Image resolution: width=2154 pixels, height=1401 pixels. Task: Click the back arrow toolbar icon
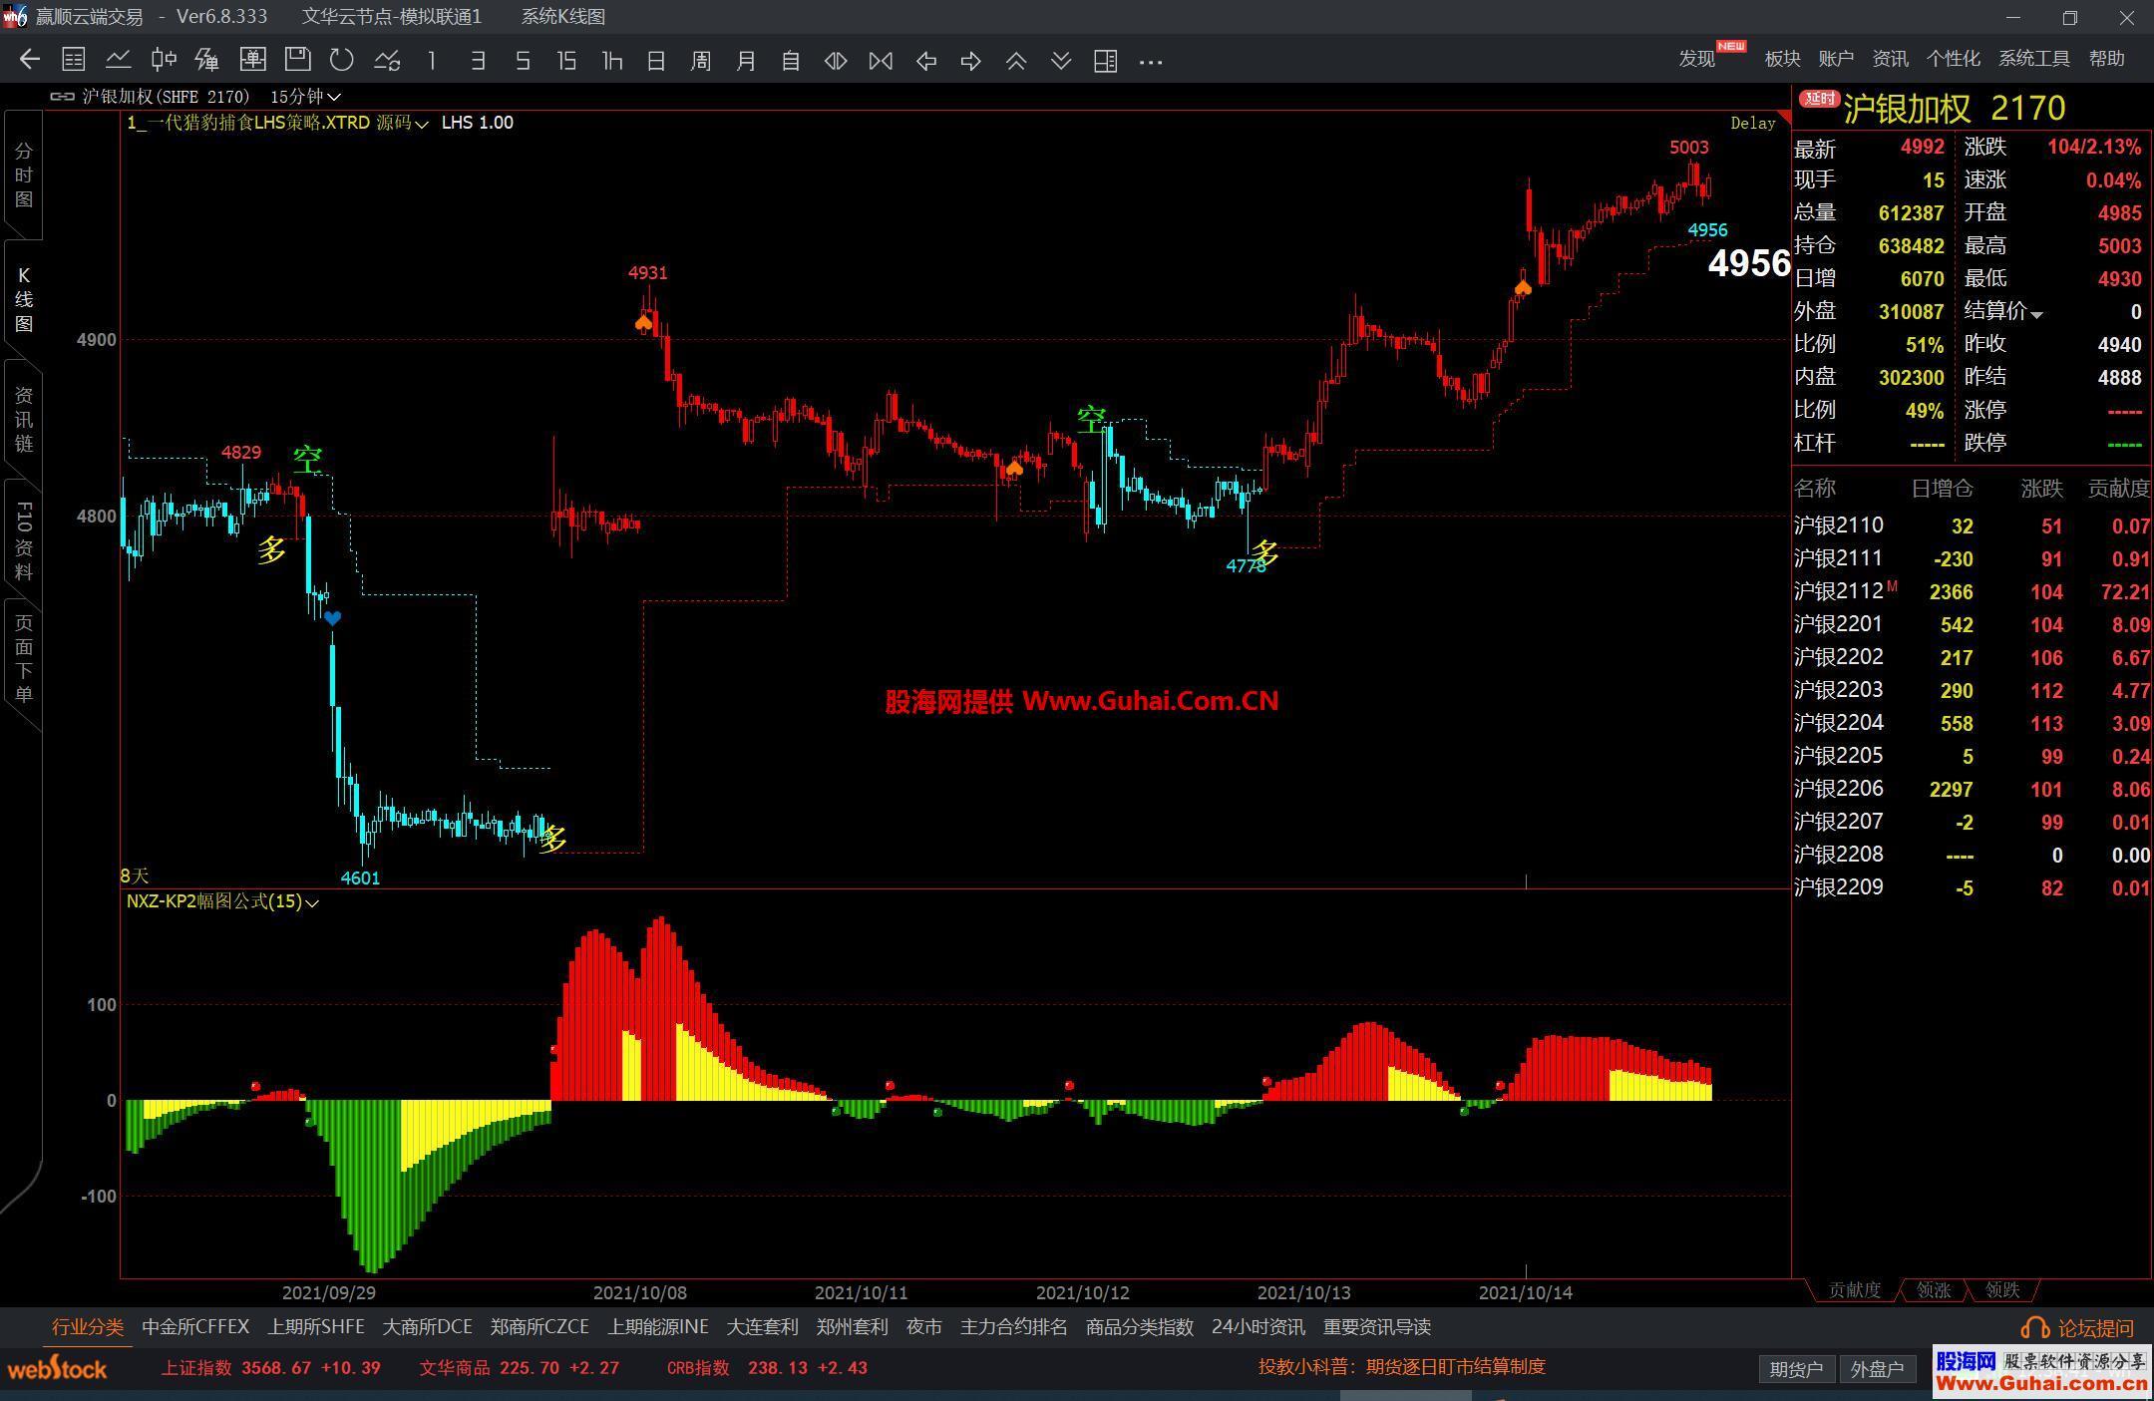coord(30,60)
